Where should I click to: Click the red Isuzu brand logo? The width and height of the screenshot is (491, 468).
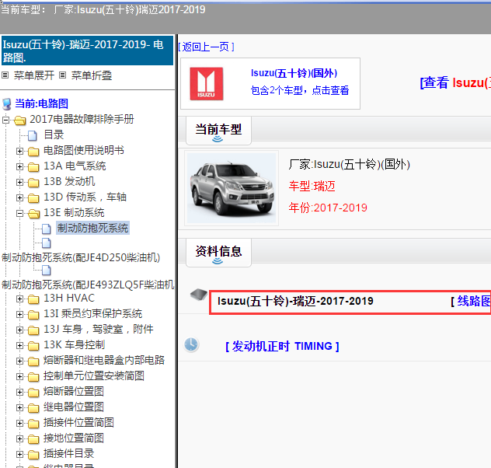207,84
